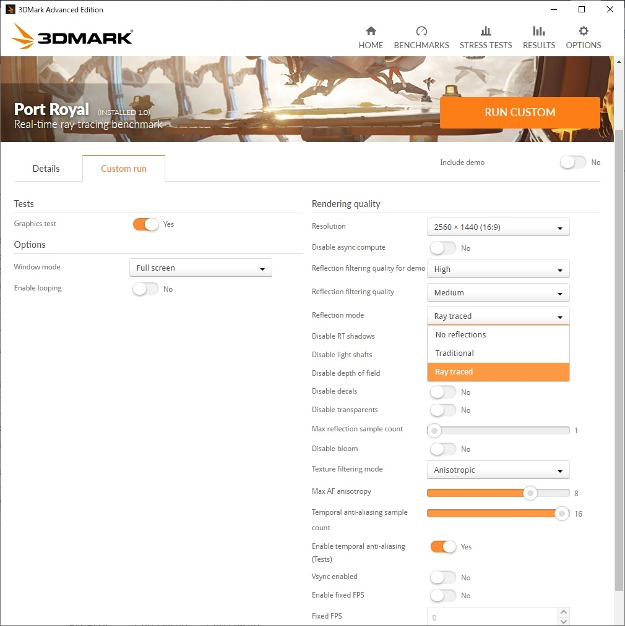Click the Fixed FPS input field
The image size is (625, 626).
tap(492, 617)
